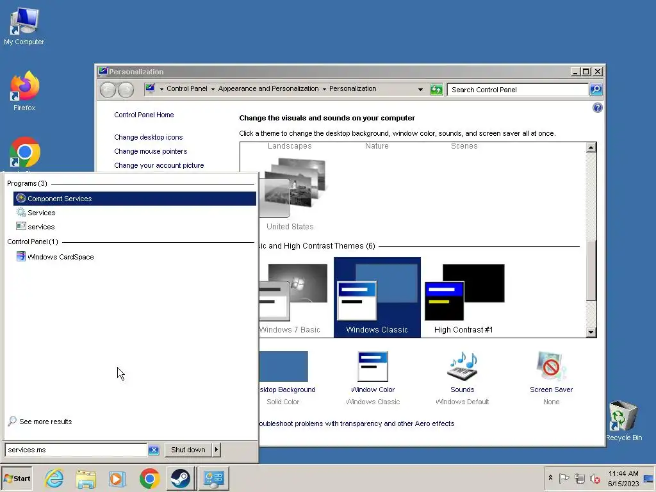
Task: Open Action Center flag tray icon
Action: pos(564,478)
